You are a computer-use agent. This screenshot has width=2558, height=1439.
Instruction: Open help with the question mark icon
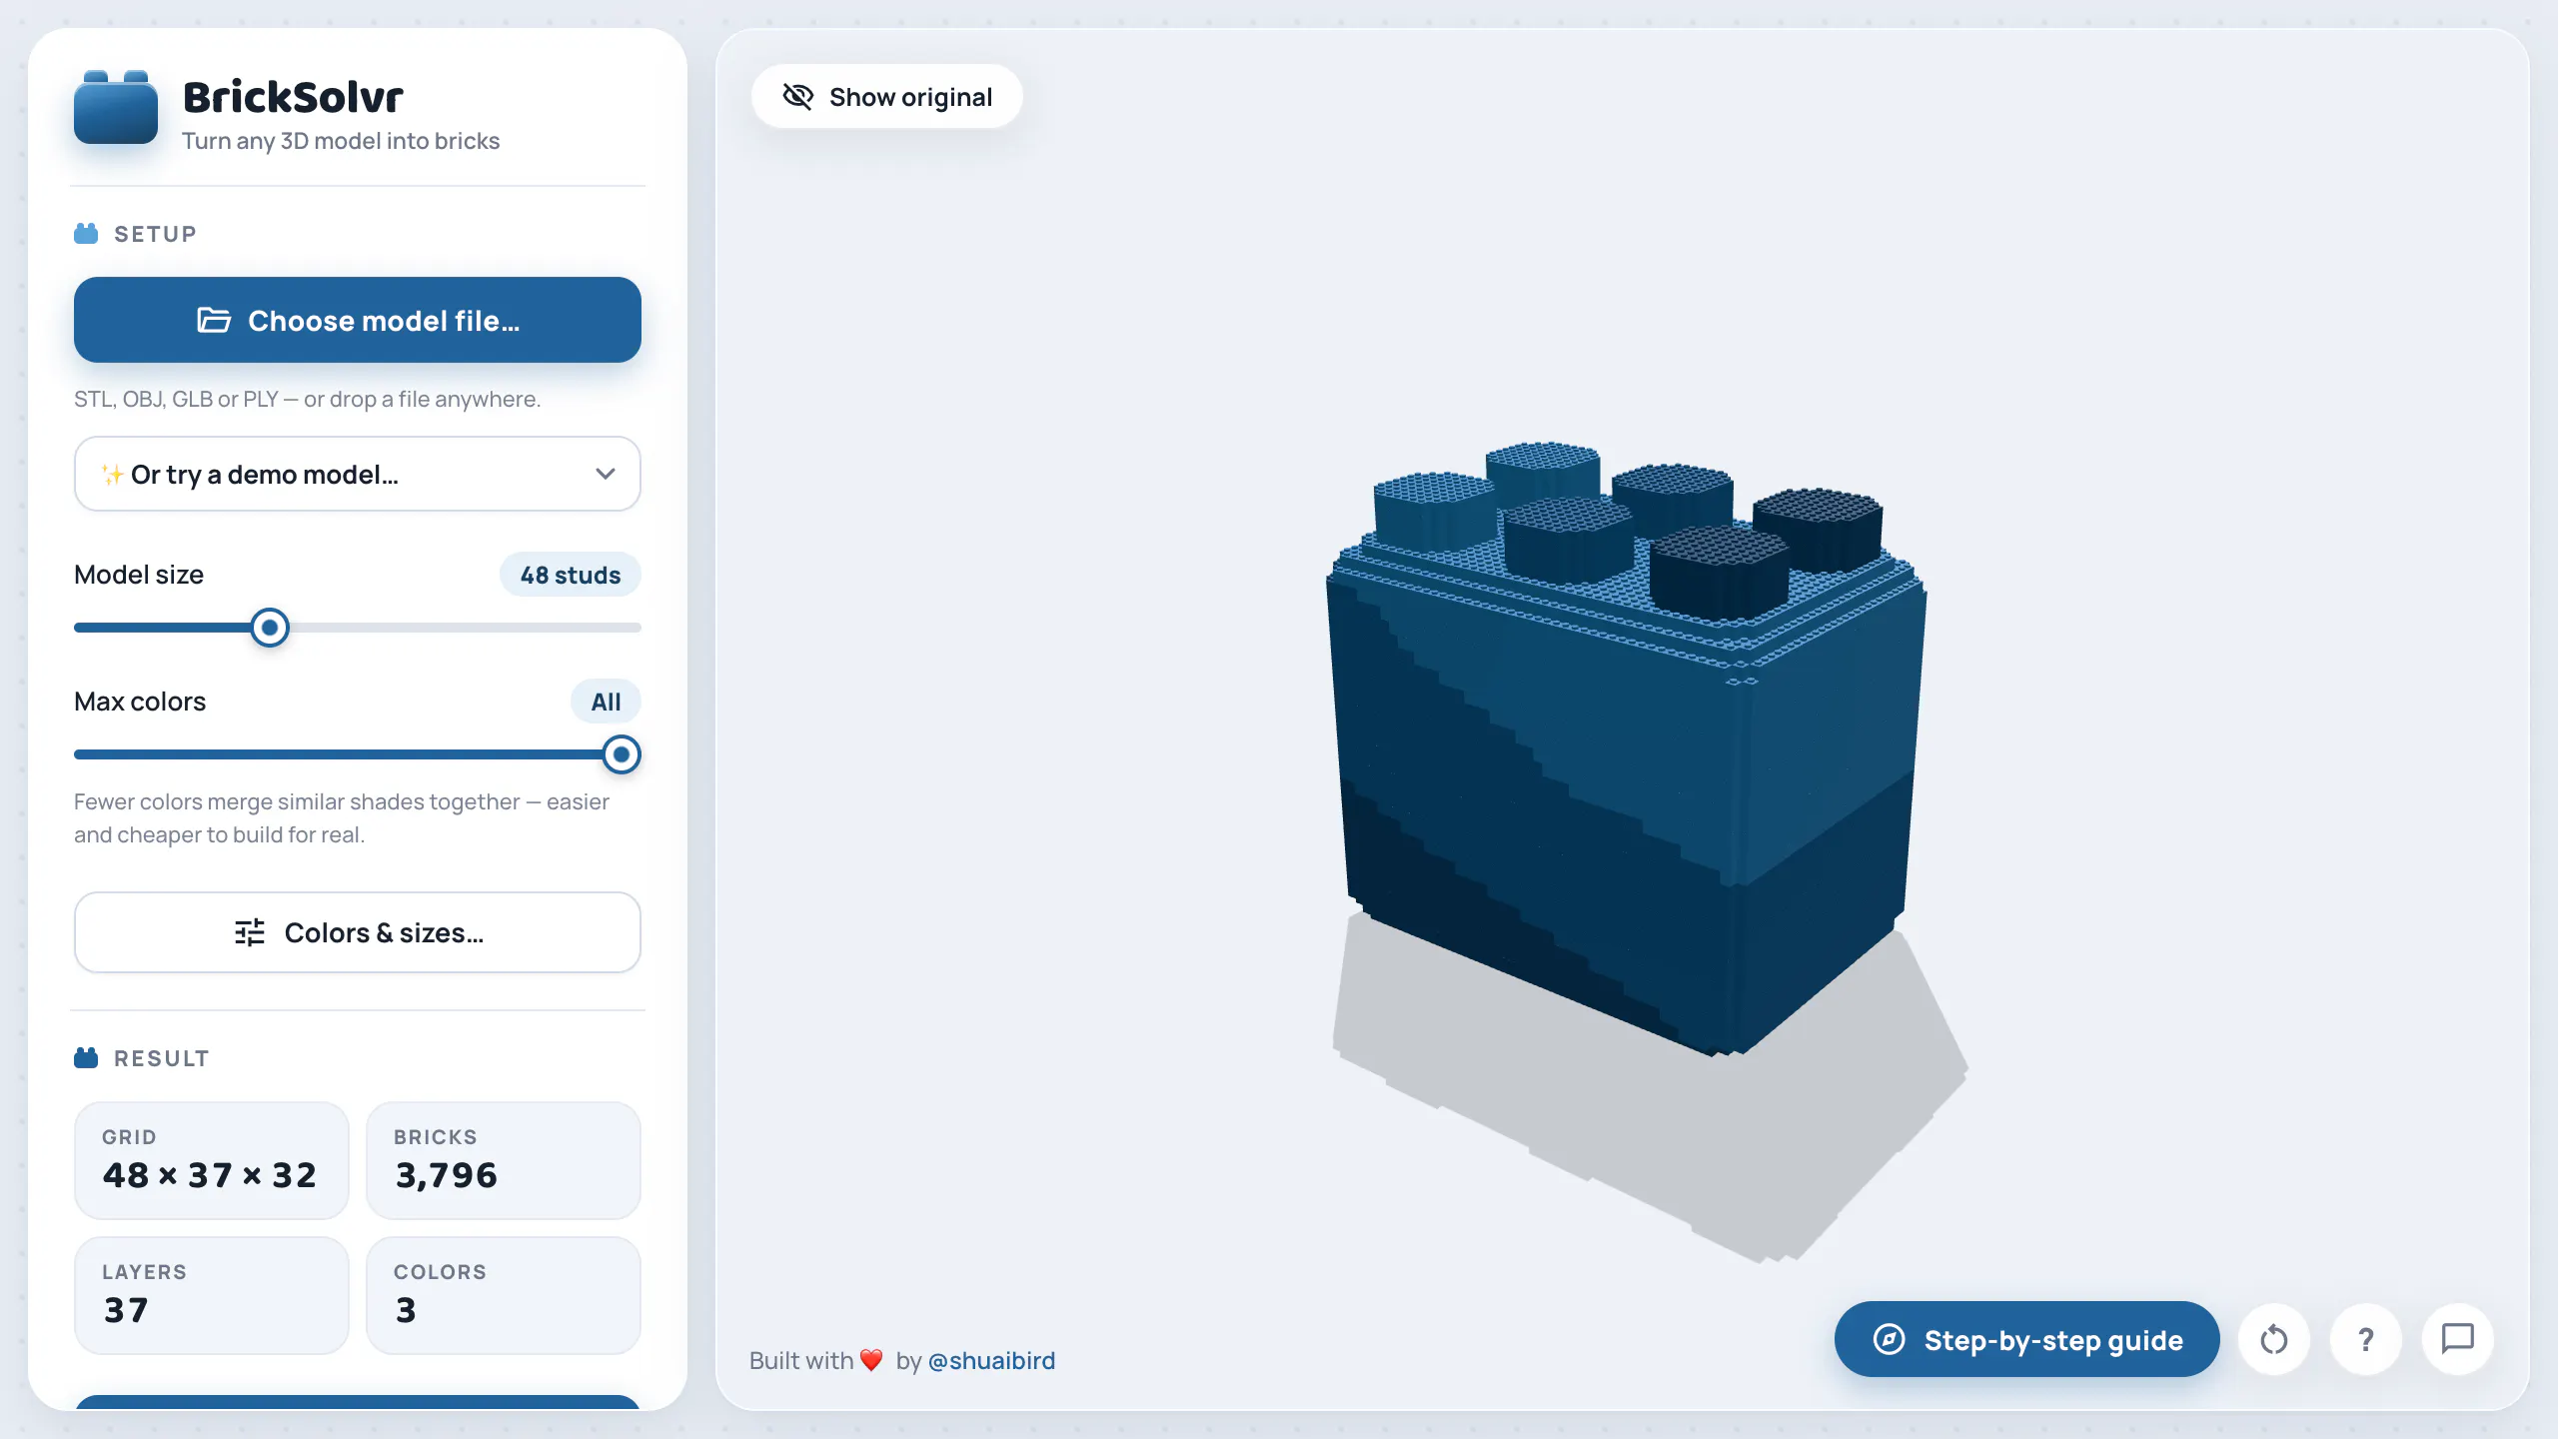(2366, 1339)
